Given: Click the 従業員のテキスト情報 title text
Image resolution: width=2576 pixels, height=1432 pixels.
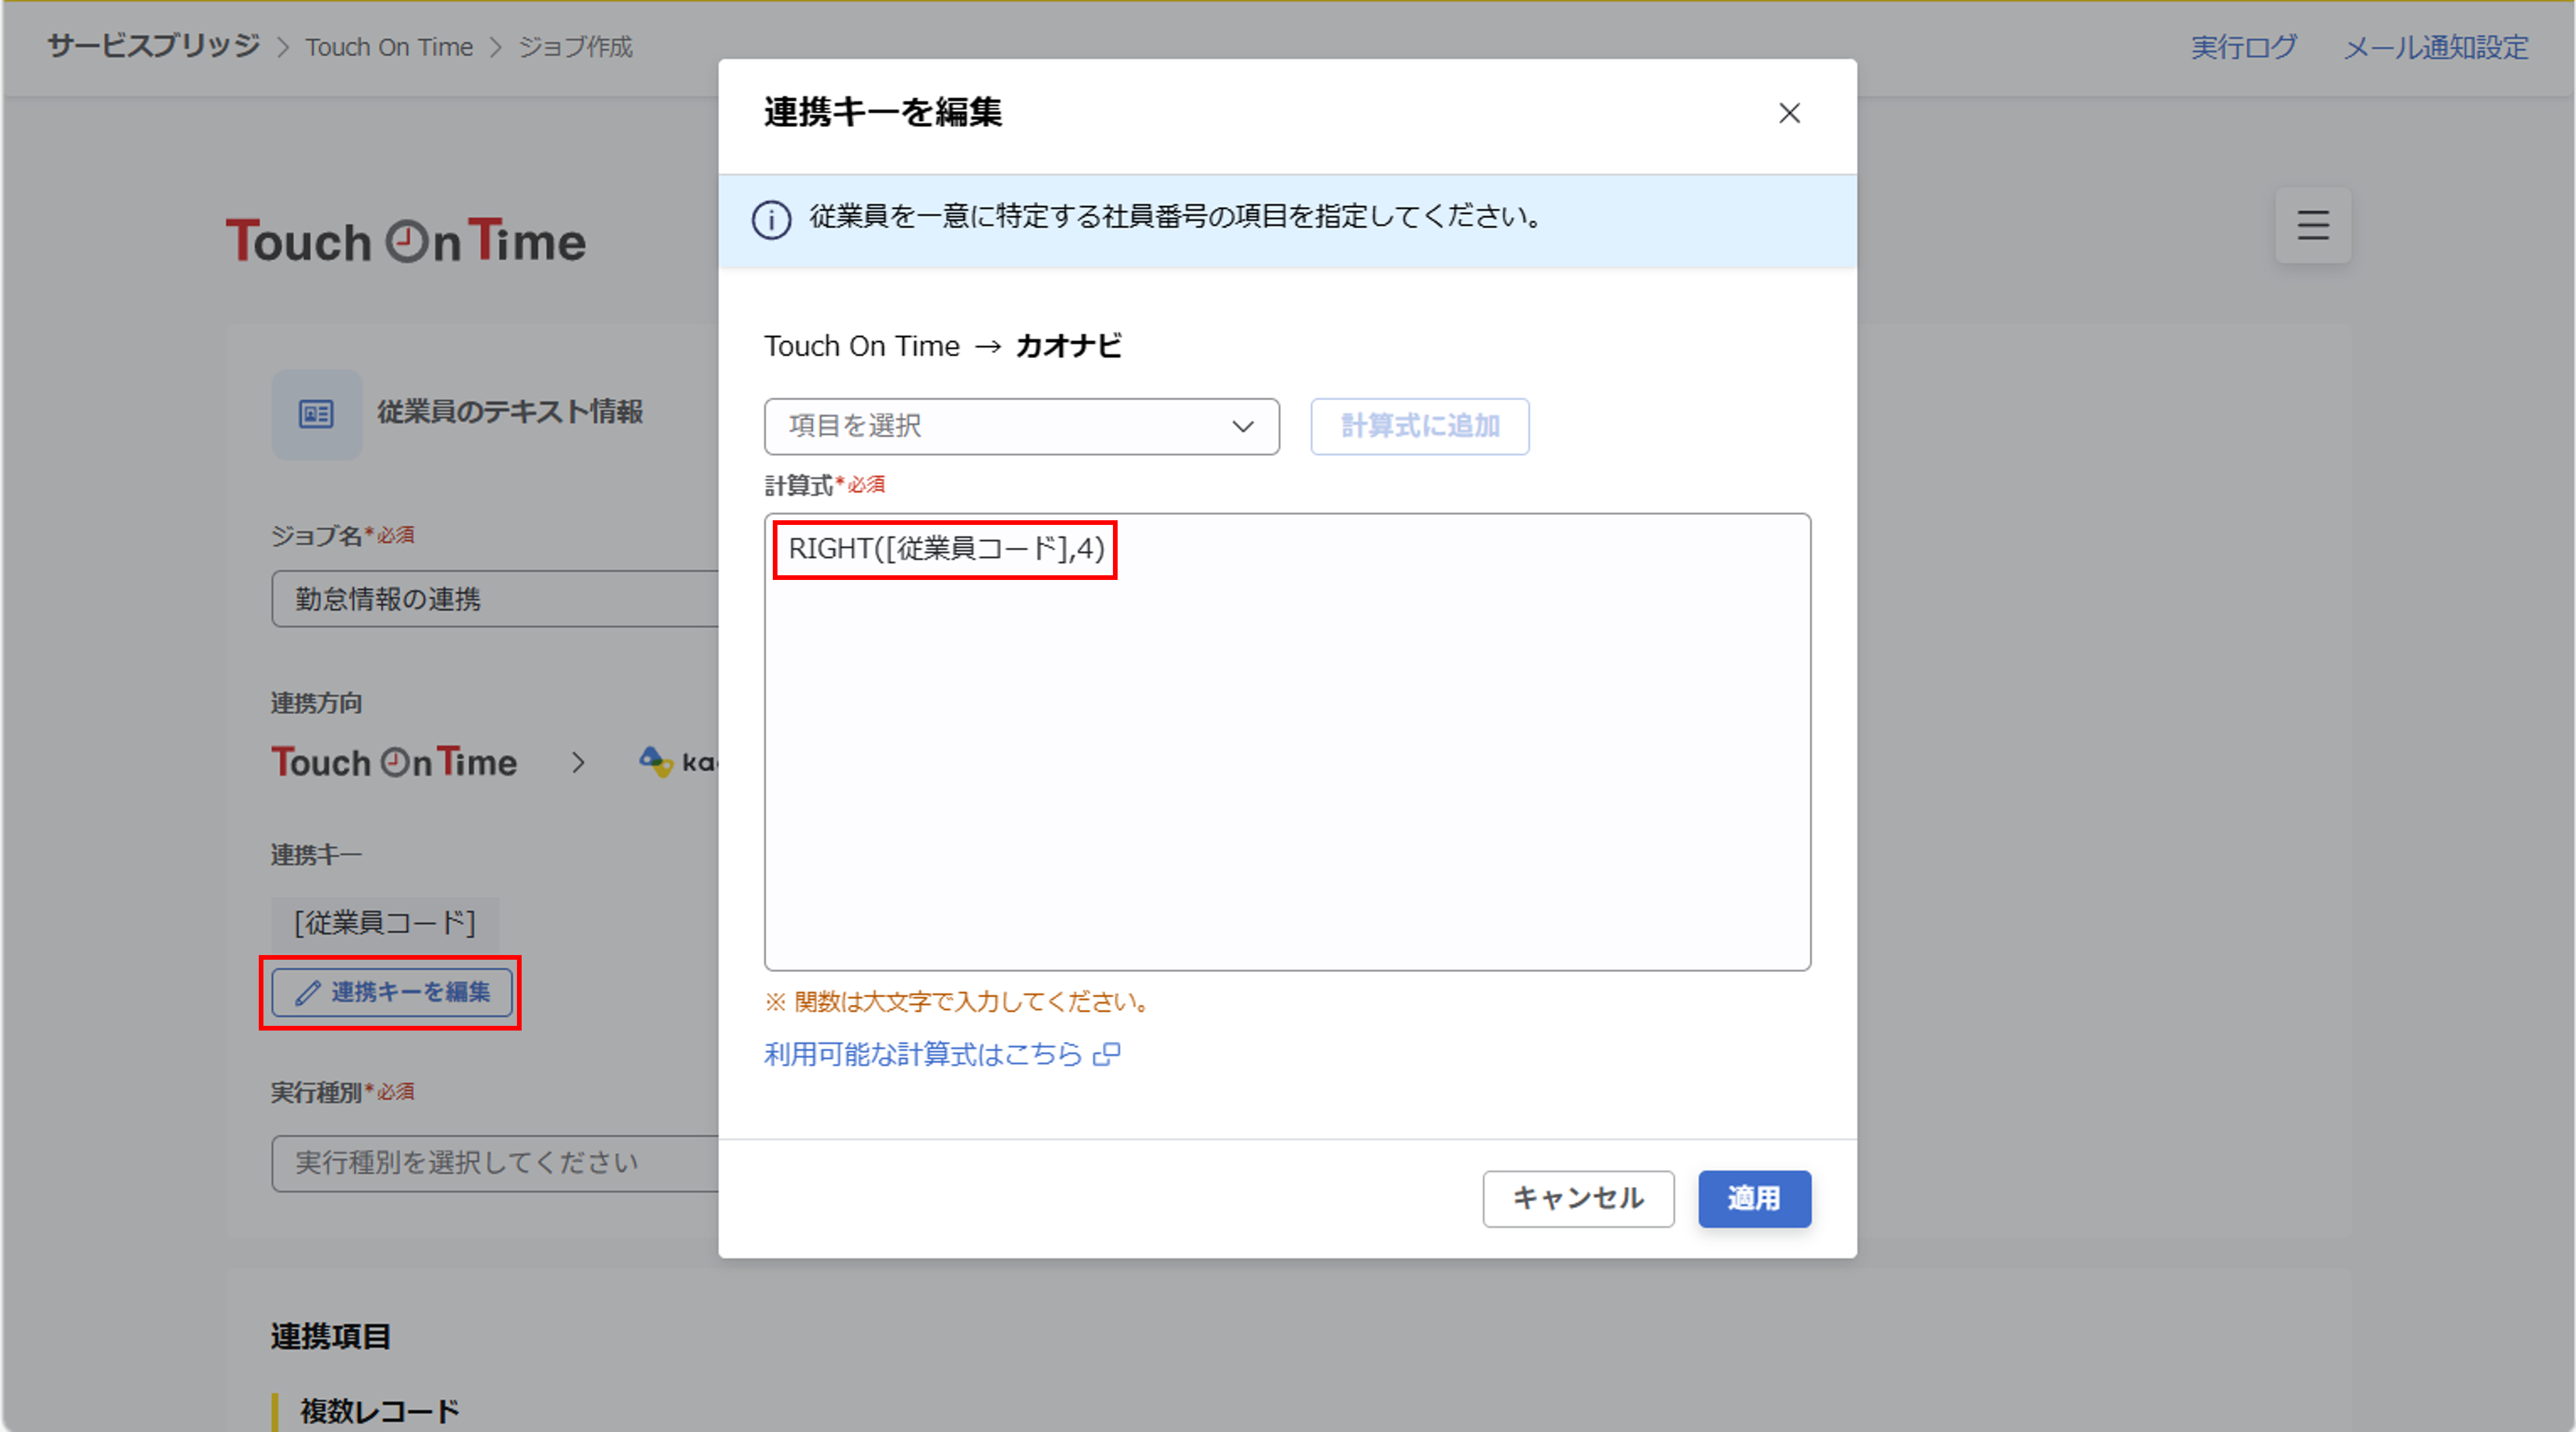Looking at the screenshot, I should pyautogui.click(x=510, y=412).
